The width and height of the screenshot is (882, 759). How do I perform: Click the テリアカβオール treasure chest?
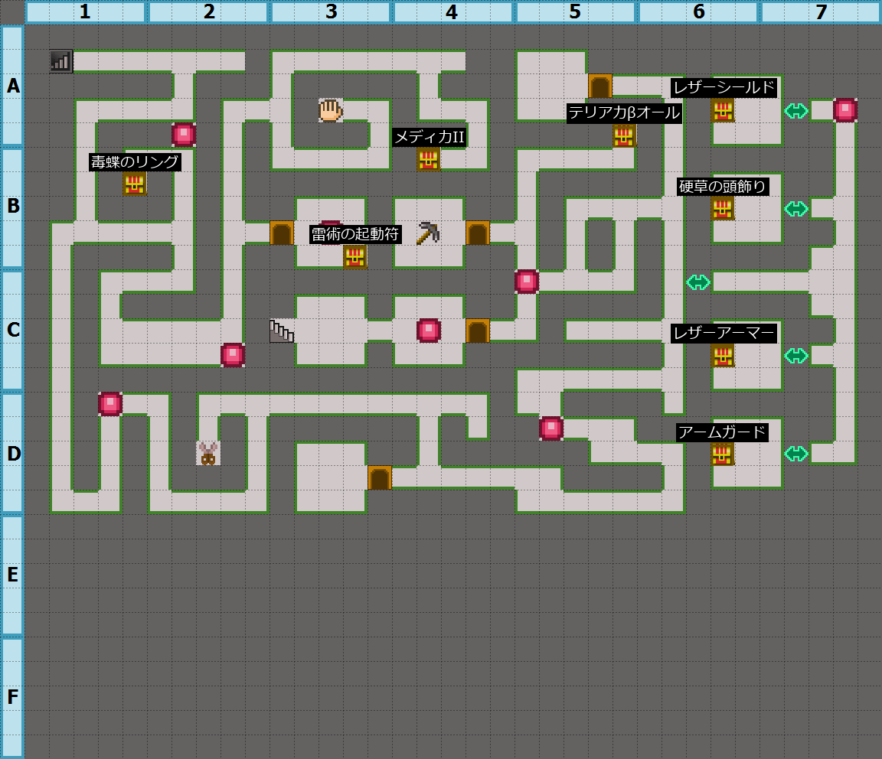[x=624, y=135]
